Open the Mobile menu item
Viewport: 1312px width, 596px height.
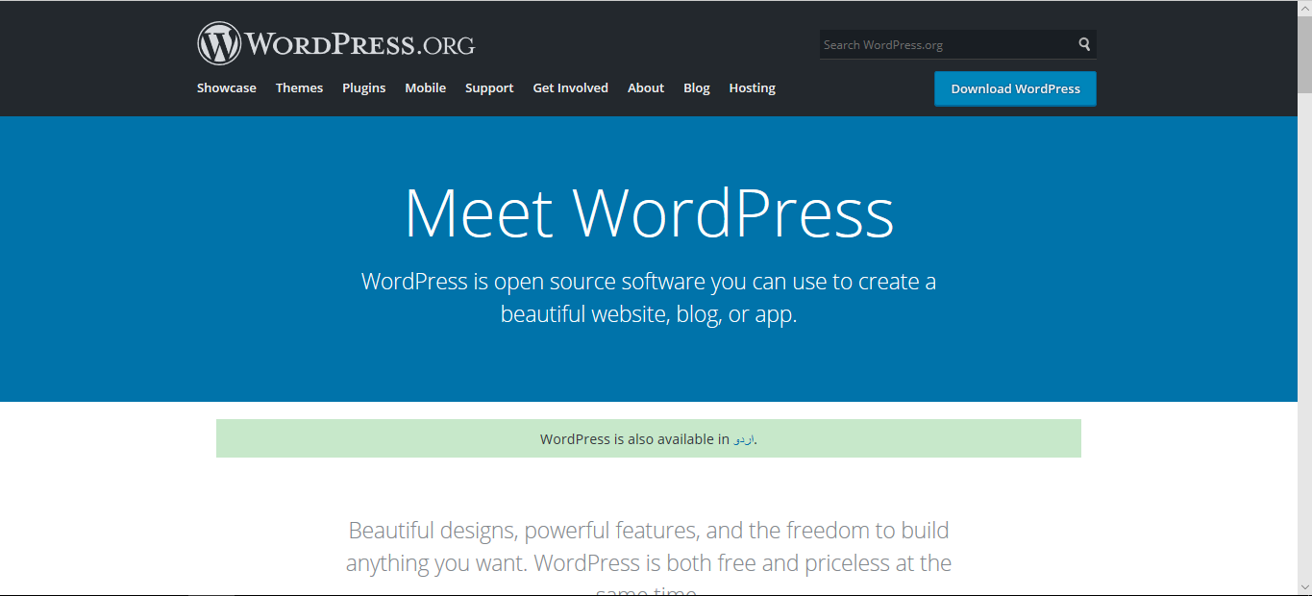pyautogui.click(x=425, y=87)
